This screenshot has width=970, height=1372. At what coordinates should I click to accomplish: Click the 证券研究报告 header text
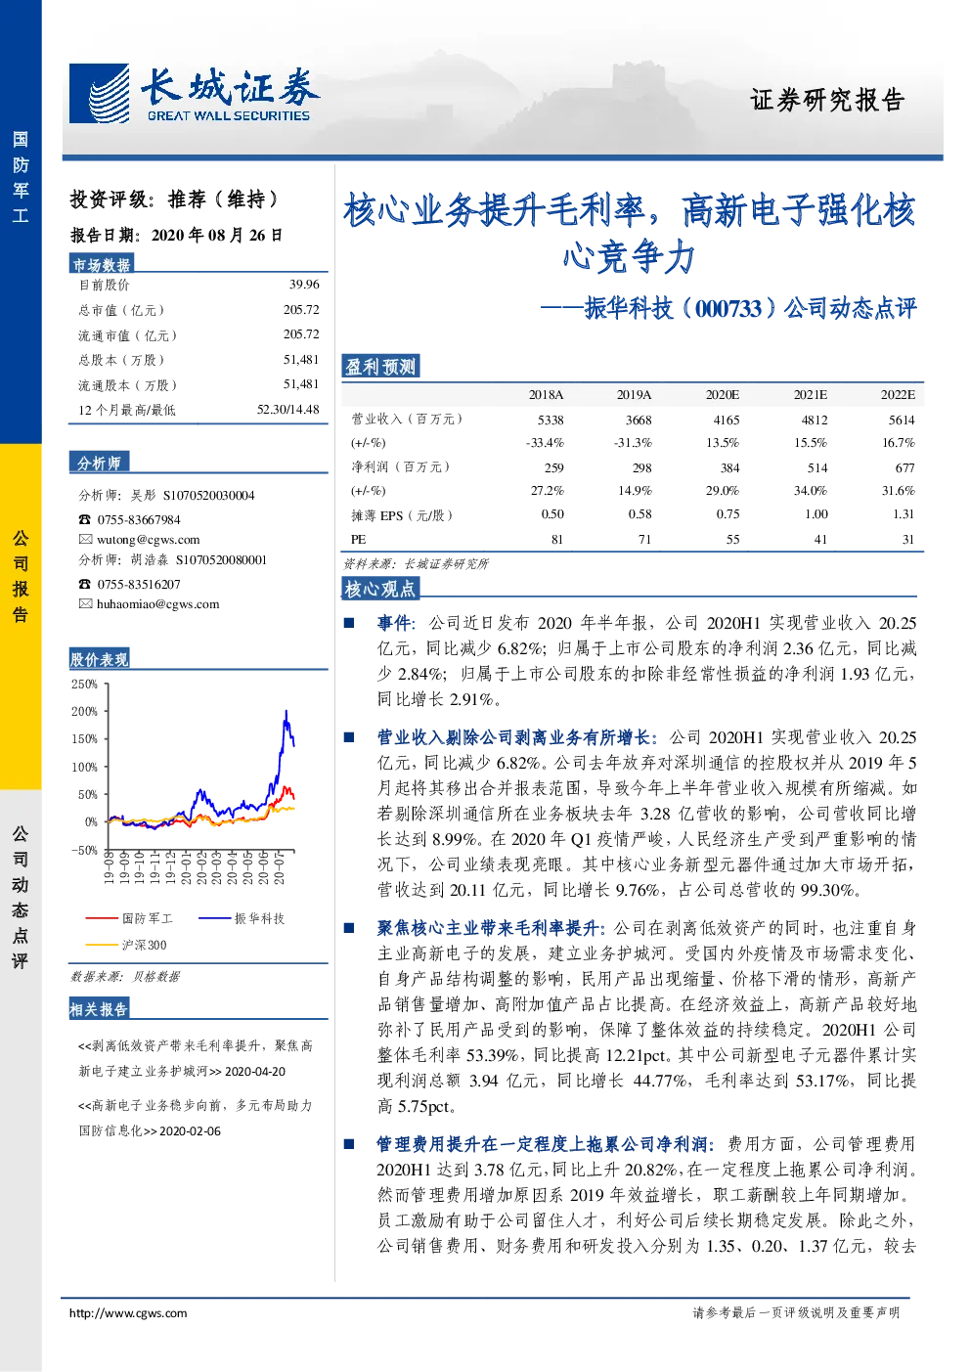827,100
